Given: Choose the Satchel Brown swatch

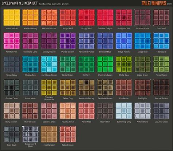Looking at the screenshot, I should click(161, 88).
